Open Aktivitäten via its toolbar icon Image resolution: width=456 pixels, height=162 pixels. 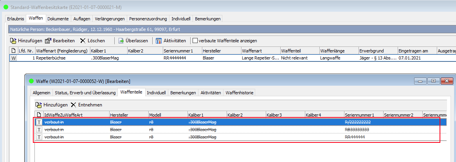point(159,41)
